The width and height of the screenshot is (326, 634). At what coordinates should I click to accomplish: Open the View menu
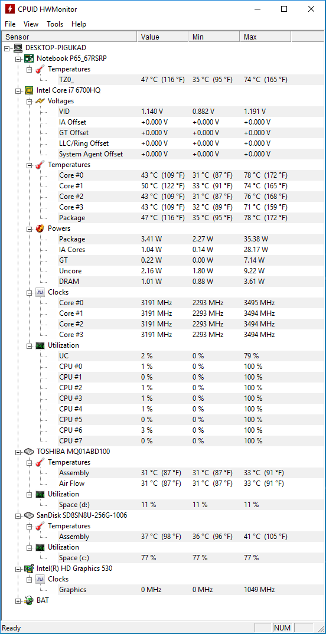click(31, 24)
